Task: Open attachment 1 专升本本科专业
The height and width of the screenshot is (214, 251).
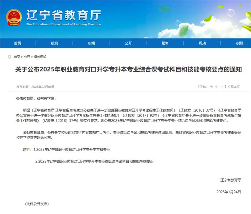Action: 72,150
